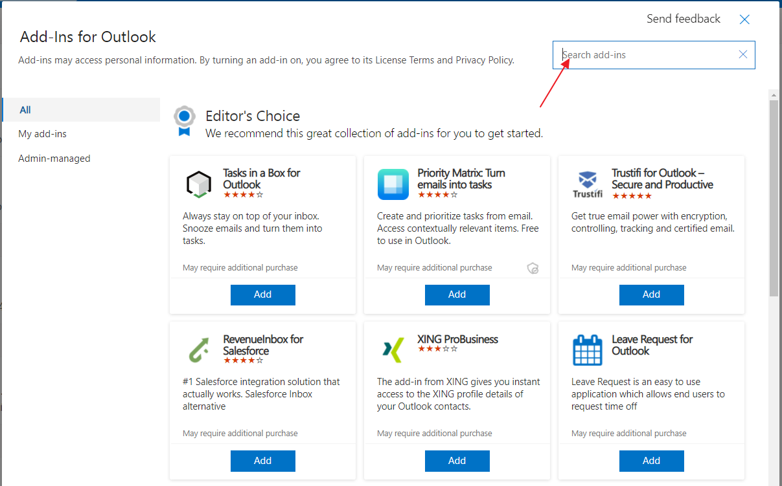Click the Editor's Choice ribbon badge icon

tap(184, 122)
